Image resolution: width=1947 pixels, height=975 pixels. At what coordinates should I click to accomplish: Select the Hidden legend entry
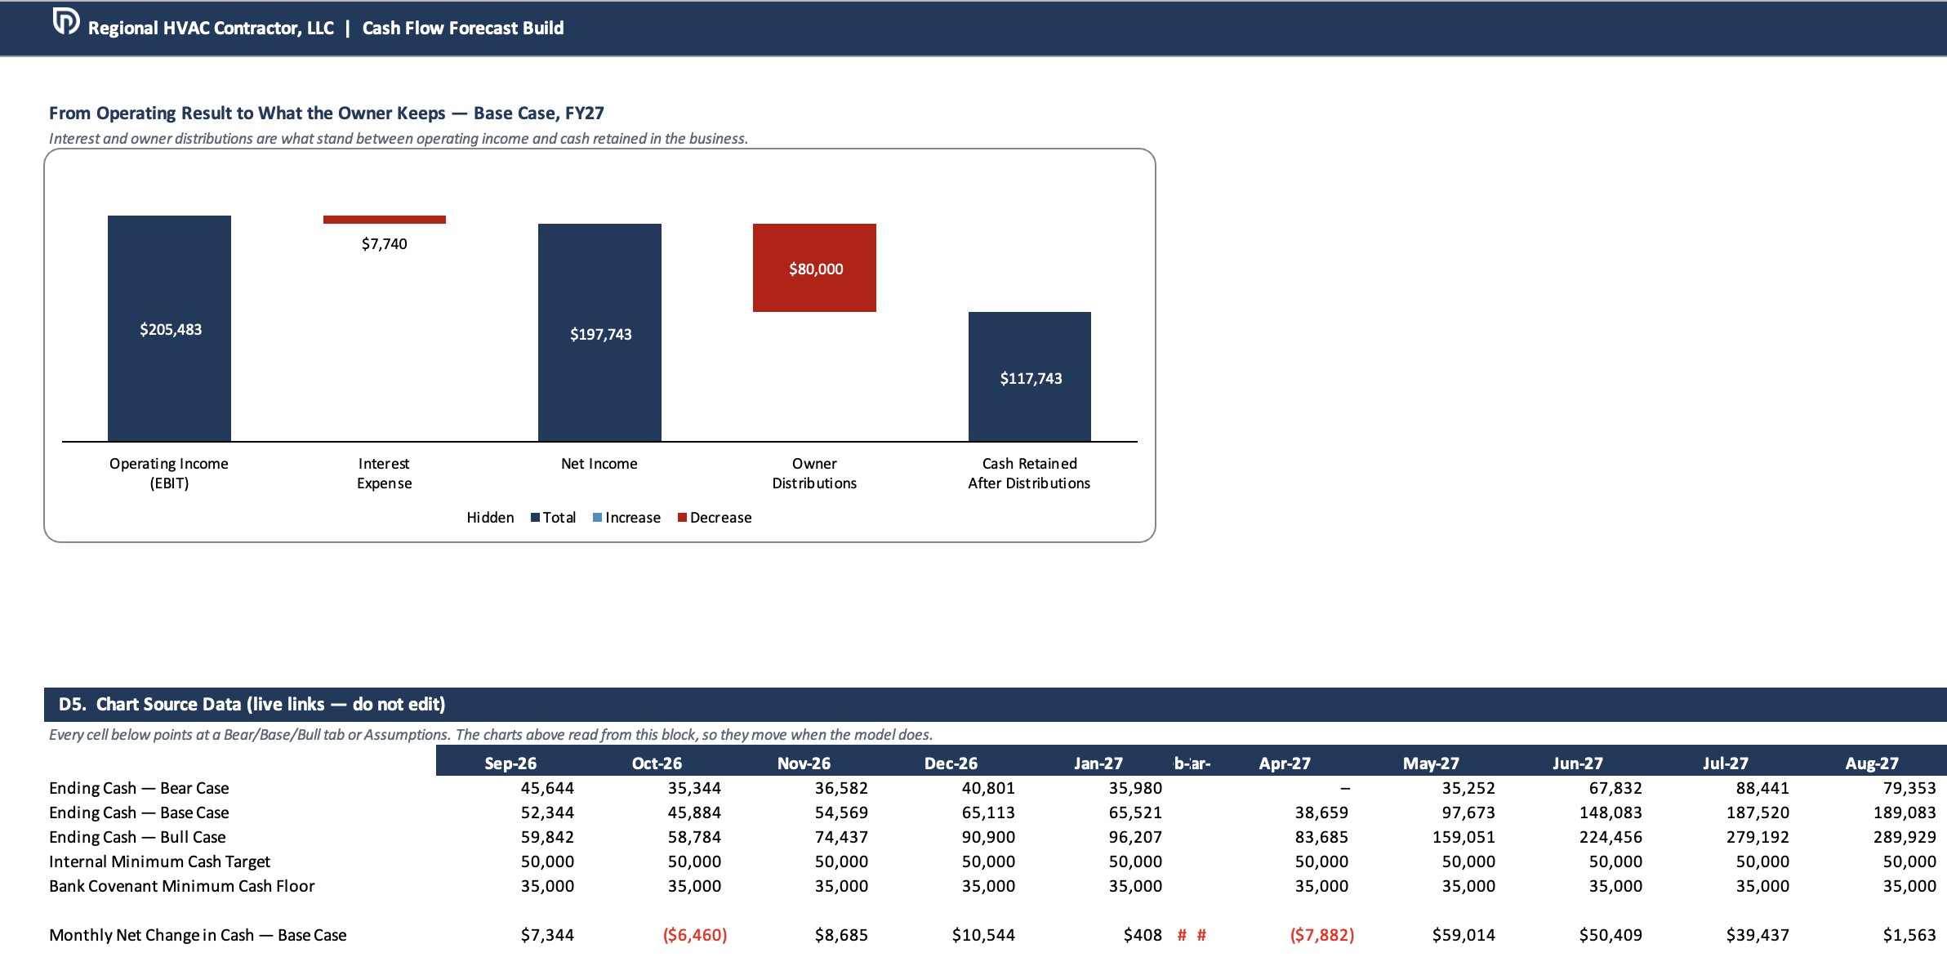[490, 518]
